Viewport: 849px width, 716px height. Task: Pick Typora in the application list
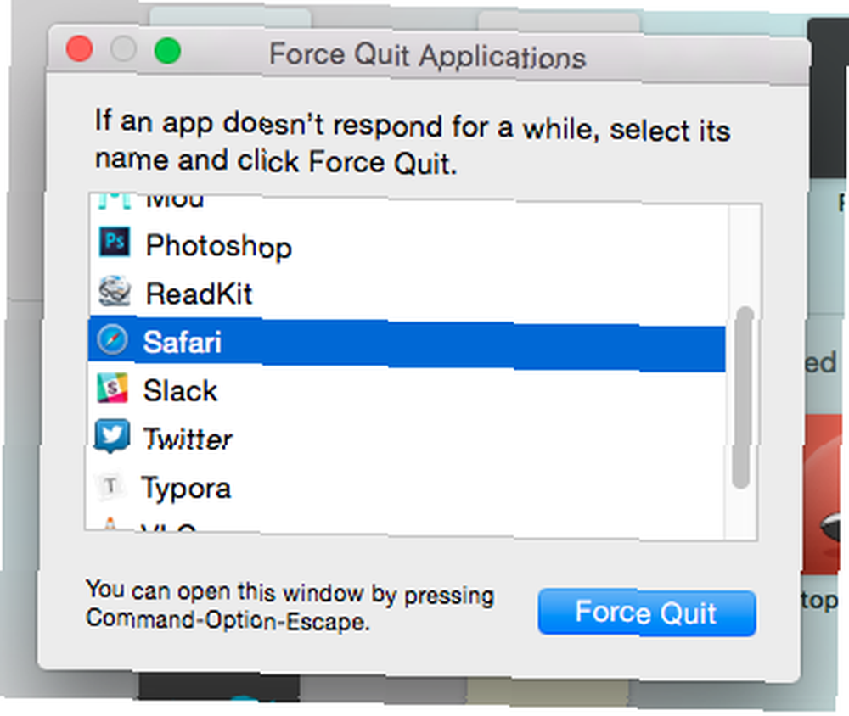pos(407,488)
